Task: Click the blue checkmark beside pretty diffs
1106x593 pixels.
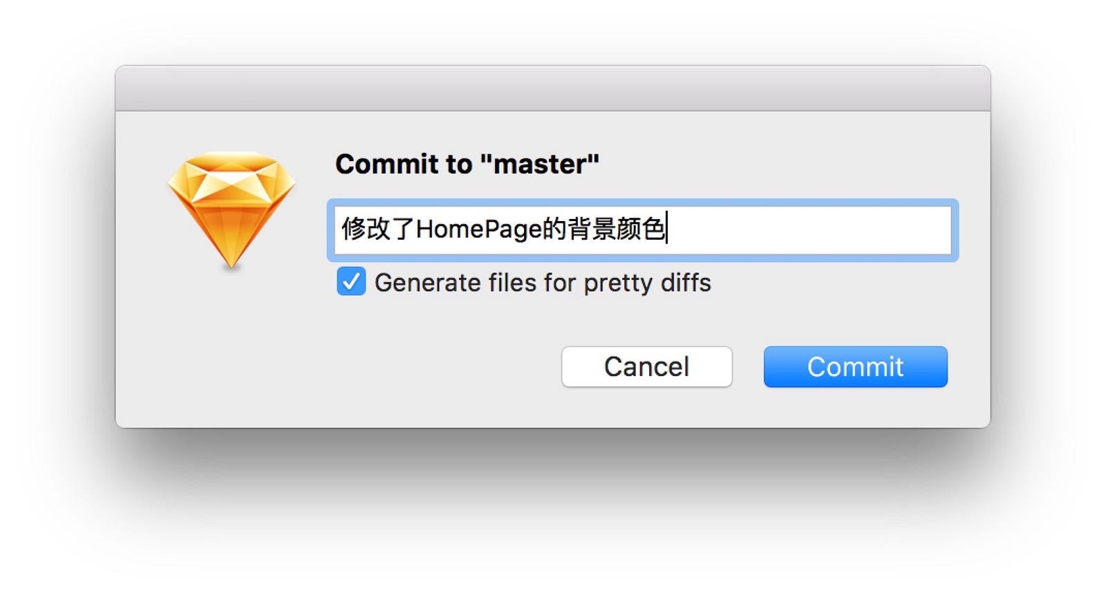Action: 351,282
